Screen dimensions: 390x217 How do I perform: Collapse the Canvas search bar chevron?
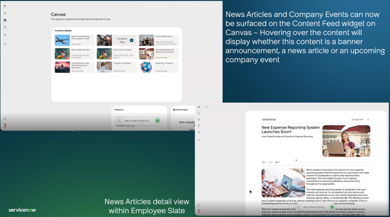pos(119,121)
